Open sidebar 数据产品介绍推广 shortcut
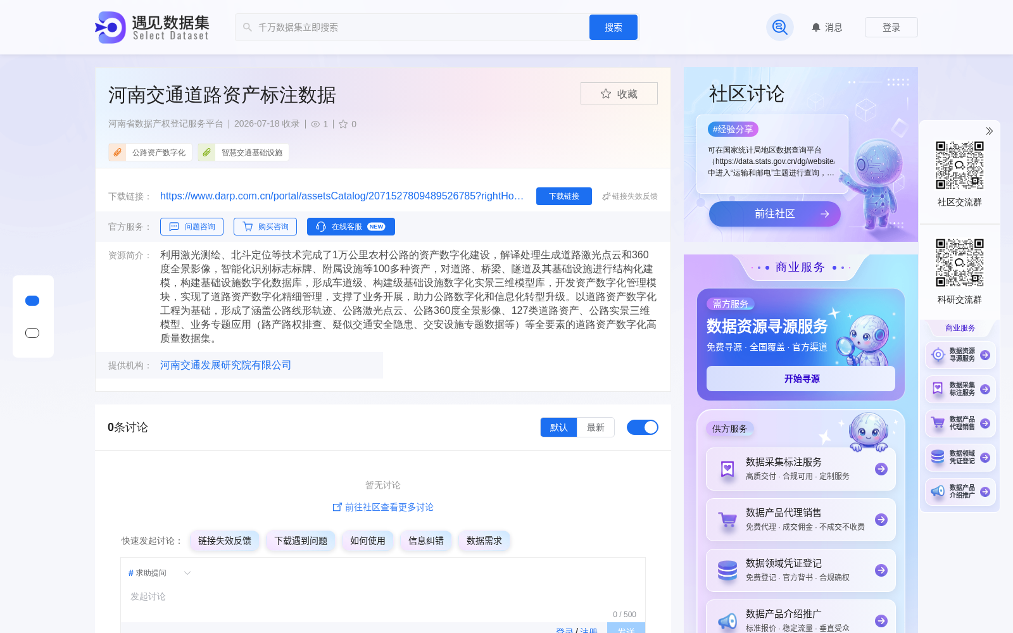The width and height of the screenshot is (1013, 633). (960, 492)
